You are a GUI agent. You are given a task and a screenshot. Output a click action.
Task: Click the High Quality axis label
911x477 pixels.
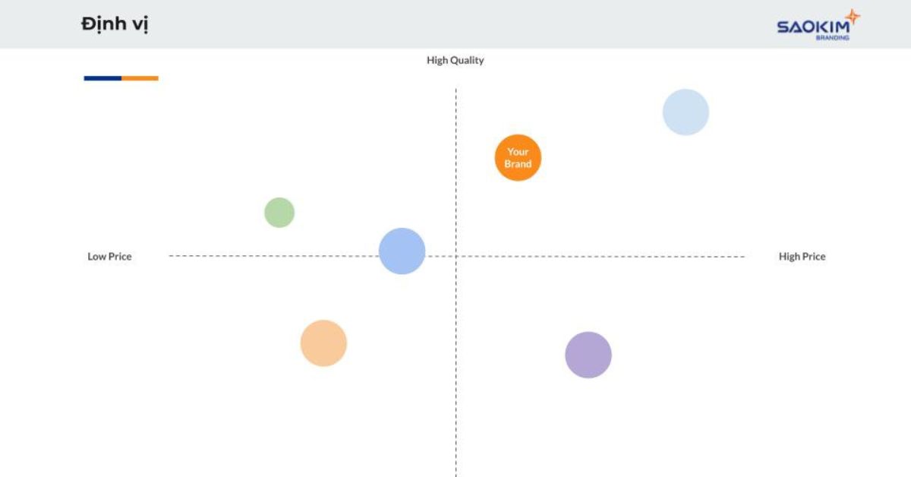[x=455, y=60]
